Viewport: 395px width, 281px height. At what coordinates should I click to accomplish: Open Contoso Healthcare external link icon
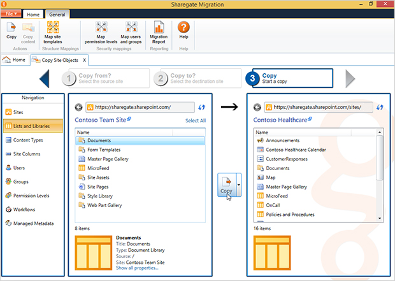point(310,119)
